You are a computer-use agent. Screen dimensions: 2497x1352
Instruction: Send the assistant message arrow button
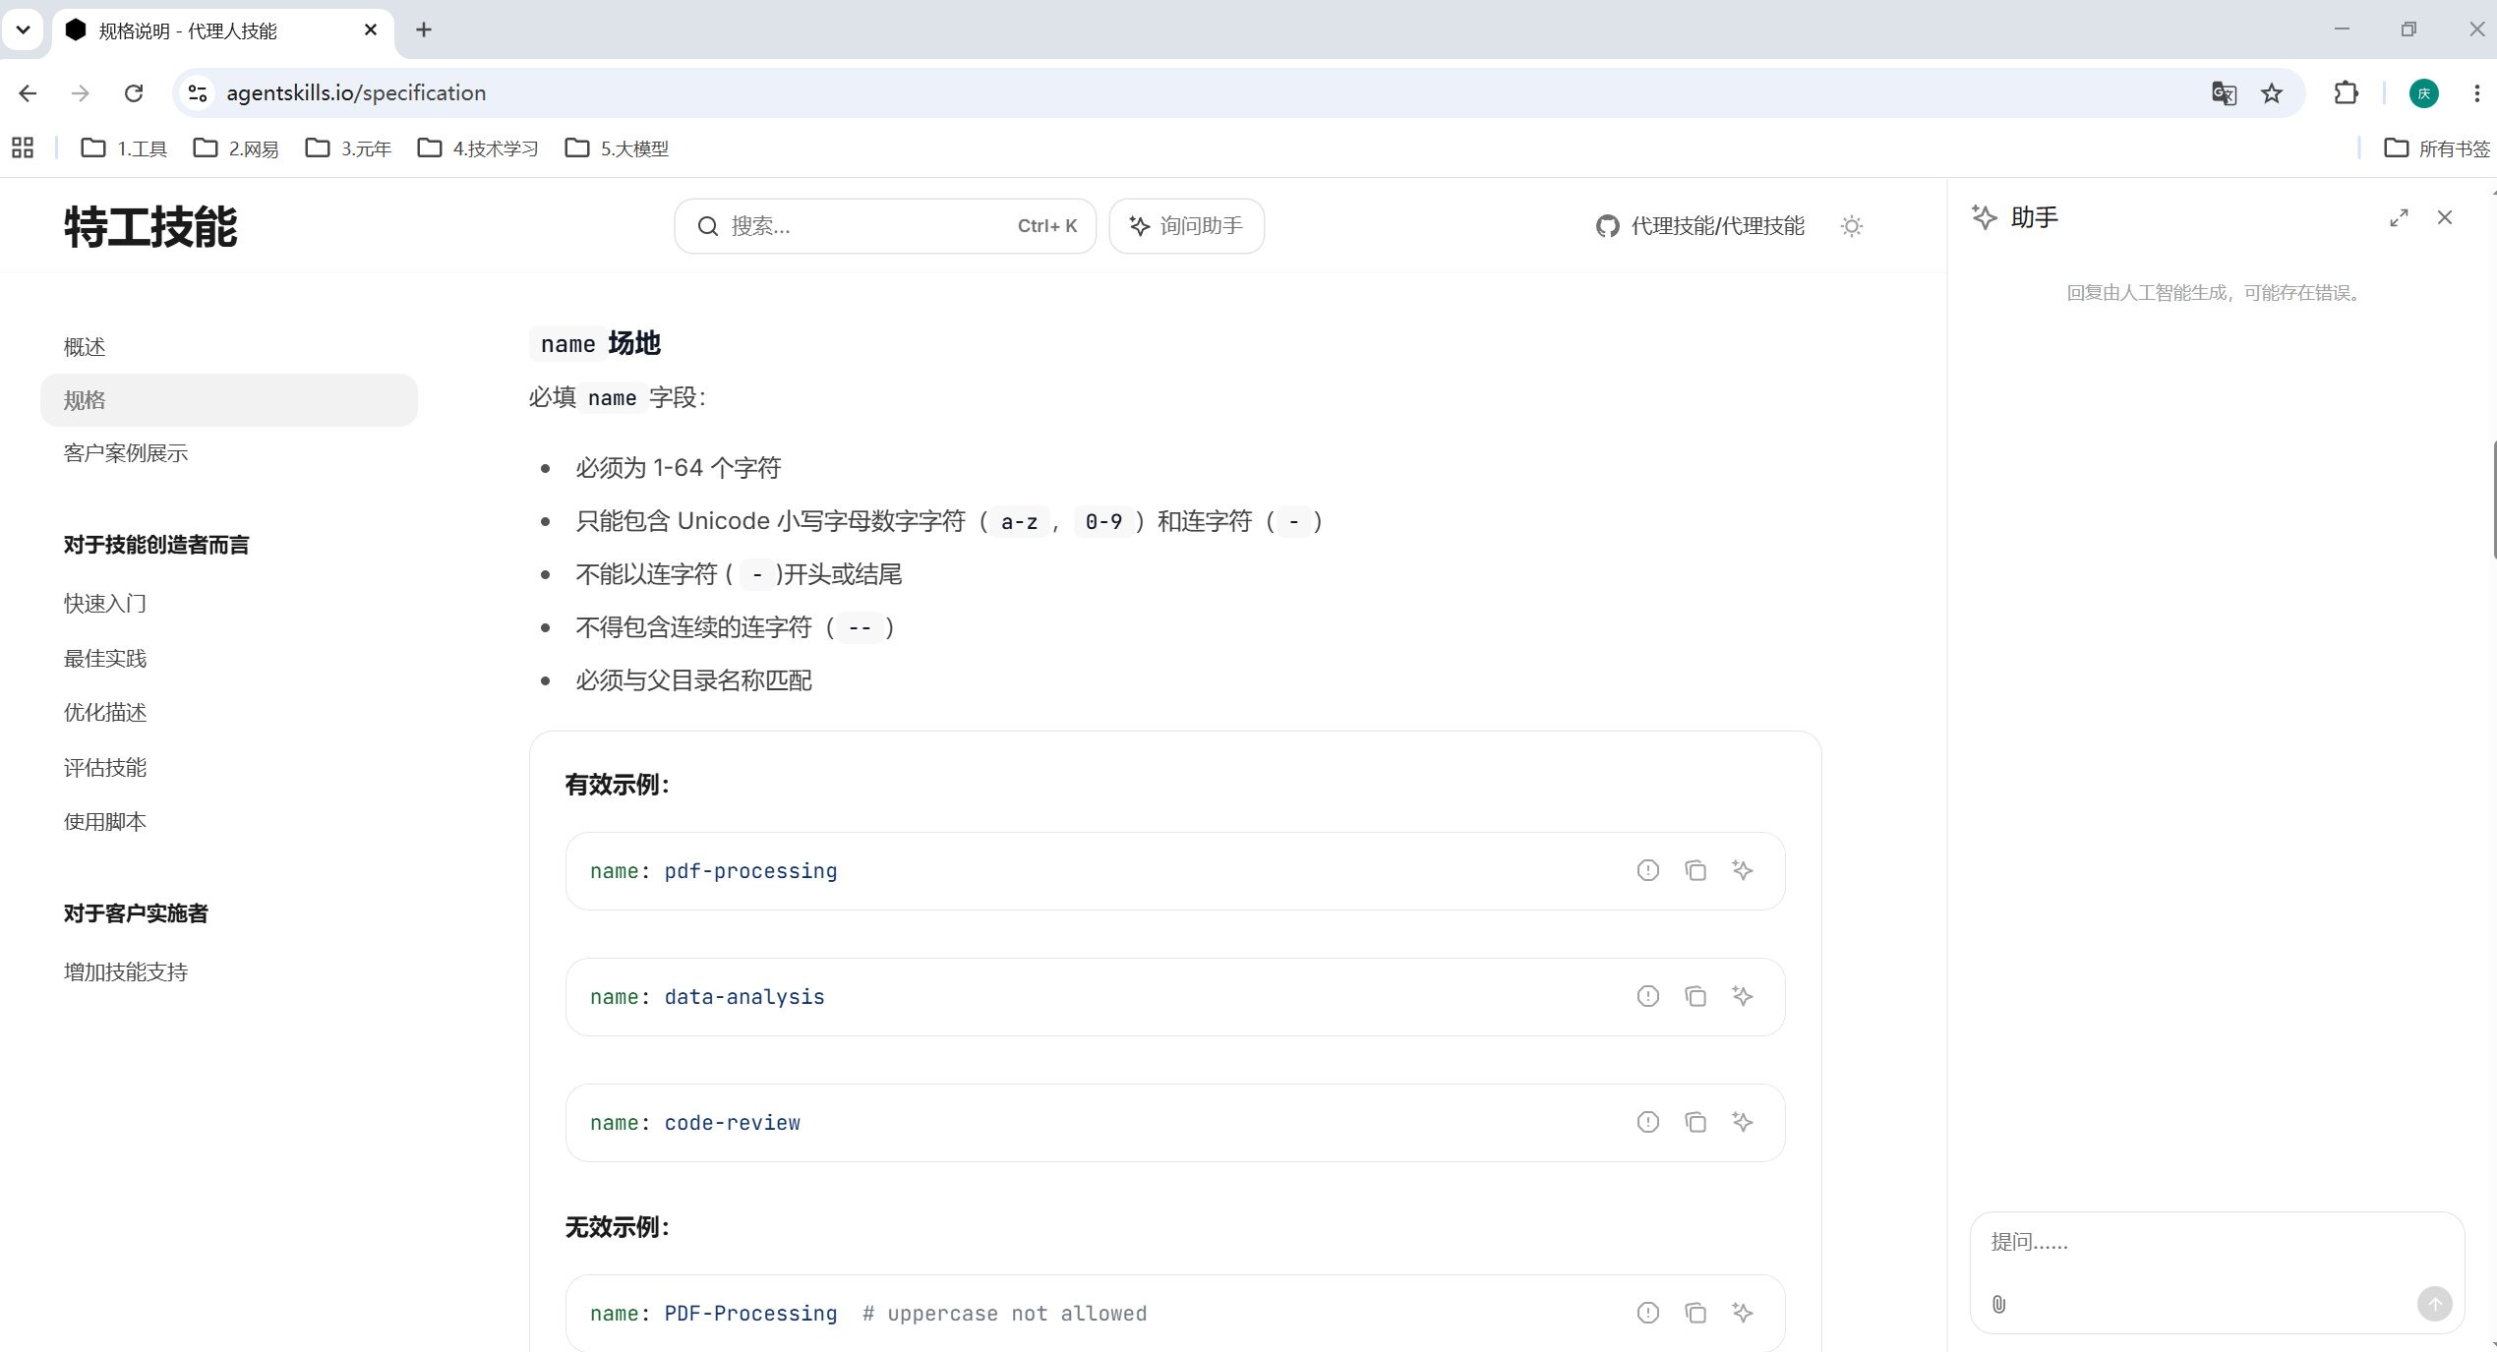click(x=2434, y=1304)
